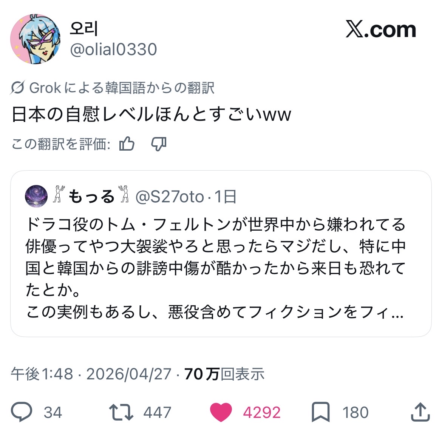The height and width of the screenshot is (433, 442).
Task: Open the @S27oto handle in quote
Action: (x=170, y=196)
